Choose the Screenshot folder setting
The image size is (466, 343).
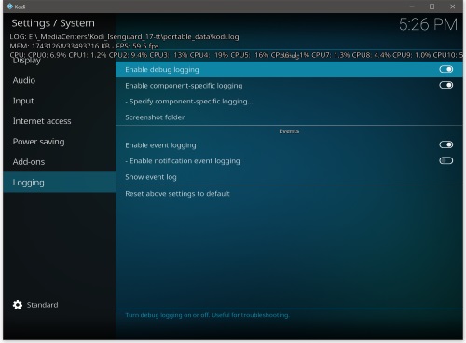pos(289,117)
